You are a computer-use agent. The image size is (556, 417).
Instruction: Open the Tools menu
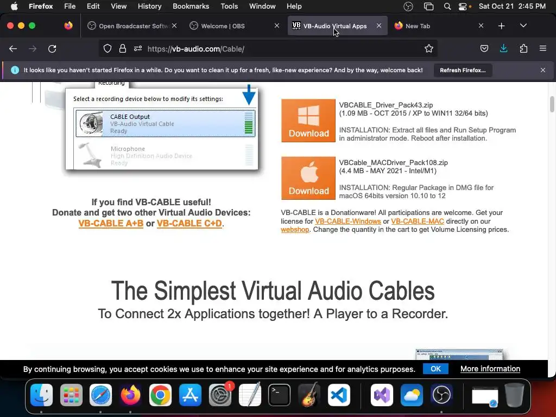coord(229,7)
